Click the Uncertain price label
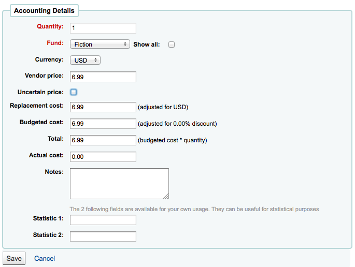355x267 pixels. (40, 92)
